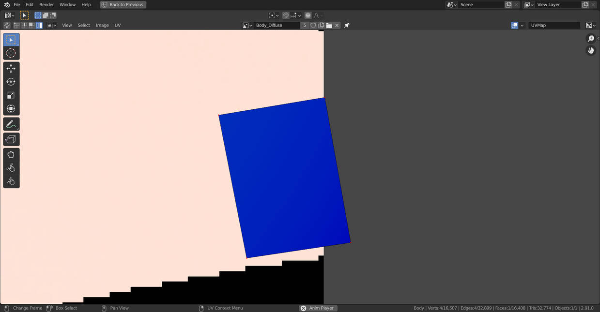Select the Select Box tool
600x312 pixels.
click(11, 40)
